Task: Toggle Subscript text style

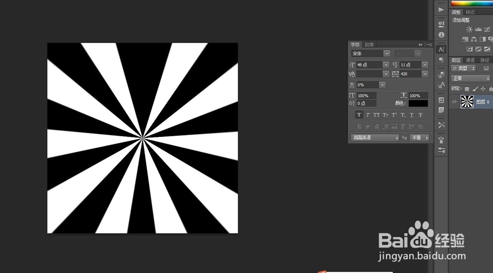Action: (x=403, y=115)
